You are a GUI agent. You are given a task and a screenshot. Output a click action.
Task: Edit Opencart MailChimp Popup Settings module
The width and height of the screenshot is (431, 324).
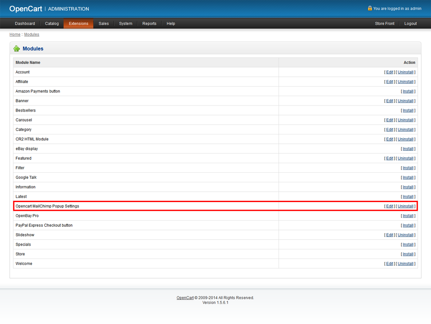coord(390,206)
